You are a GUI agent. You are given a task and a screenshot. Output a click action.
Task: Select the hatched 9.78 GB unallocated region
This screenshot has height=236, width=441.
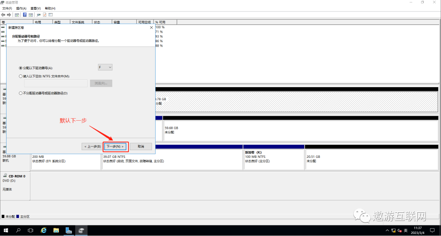(296, 102)
